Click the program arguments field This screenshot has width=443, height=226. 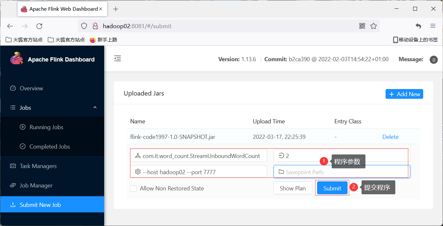pyautogui.click(x=199, y=172)
